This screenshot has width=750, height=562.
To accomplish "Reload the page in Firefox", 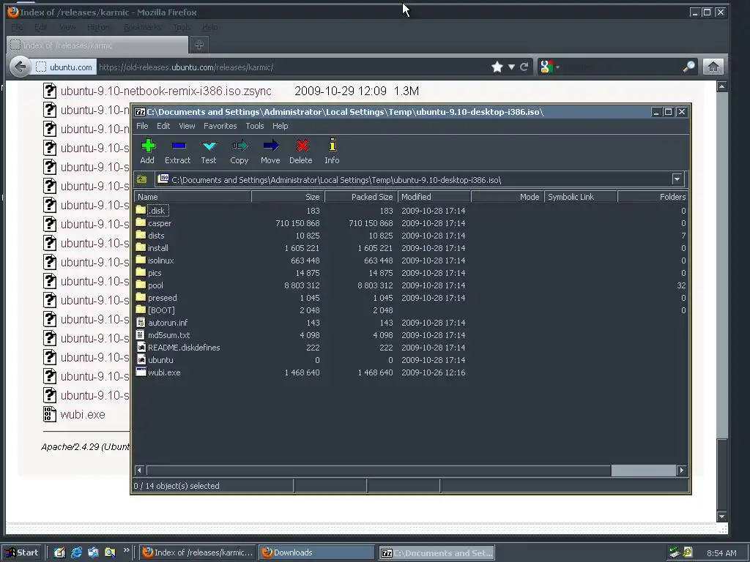I will pyautogui.click(x=524, y=67).
